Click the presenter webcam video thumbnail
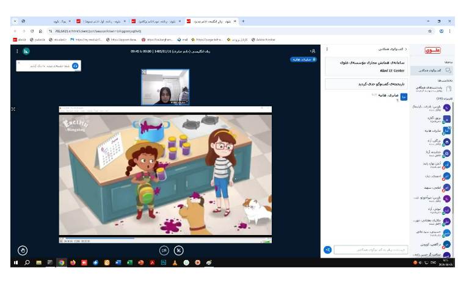Screen dimensions: 458x293 165,87
